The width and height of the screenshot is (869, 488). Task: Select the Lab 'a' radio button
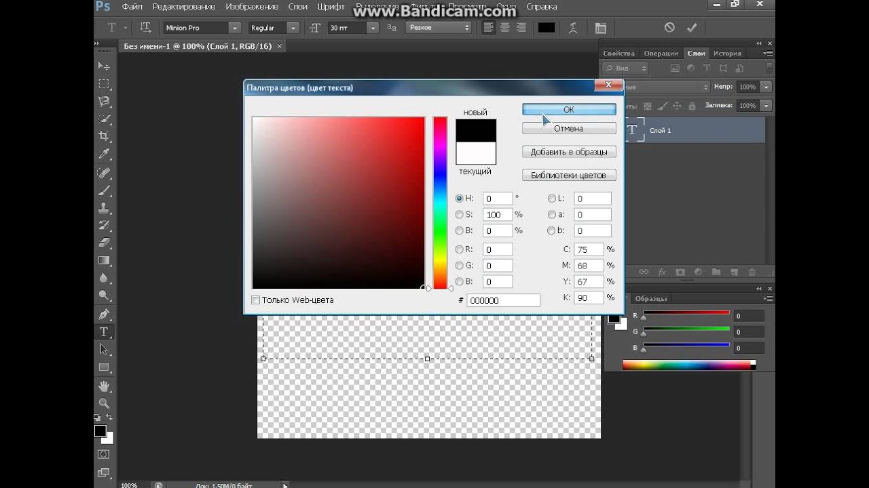tap(551, 214)
